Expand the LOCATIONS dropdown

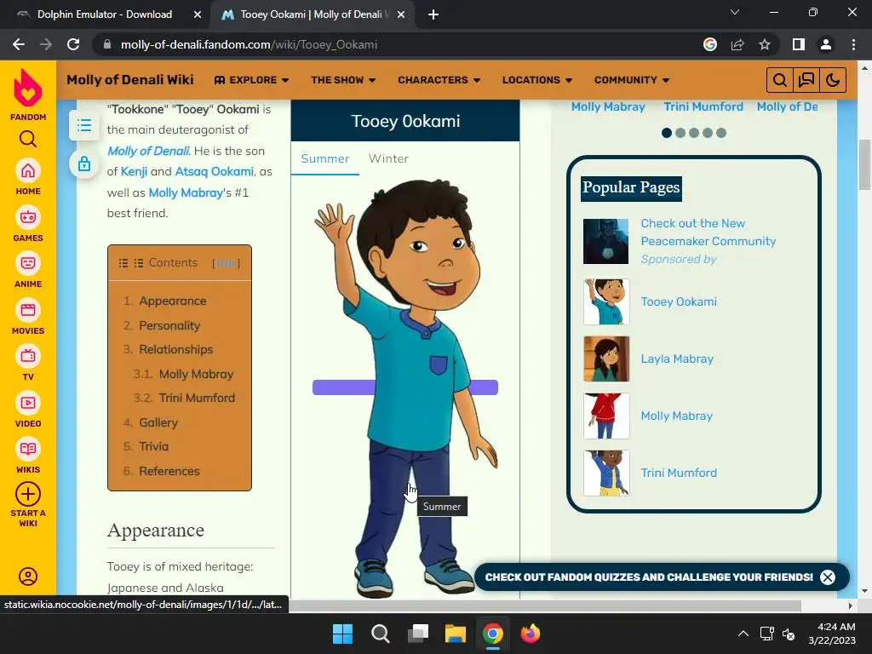[x=537, y=80]
